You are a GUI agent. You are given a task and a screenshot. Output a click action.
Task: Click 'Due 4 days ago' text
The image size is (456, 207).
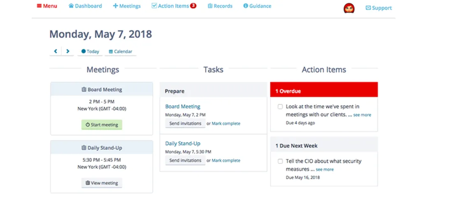[x=300, y=123]
